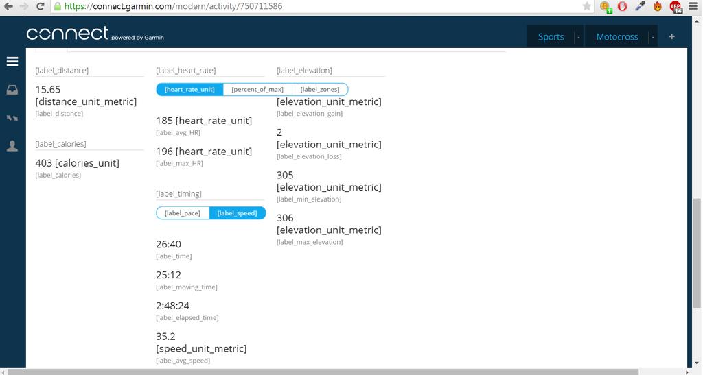This screenshot has height=375, width=703.
Task: Open the Chrome menu icon
Action: click(693, 6)
